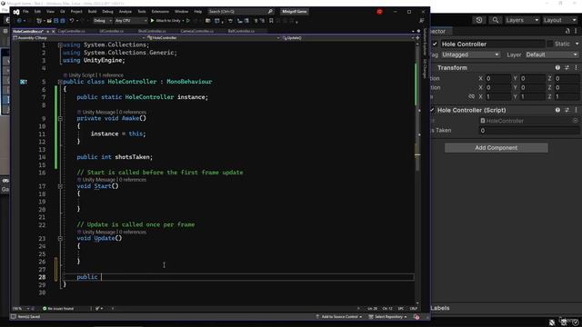Open the Static dropdown arrow
The image size is (582, 327).
[577, 45]
